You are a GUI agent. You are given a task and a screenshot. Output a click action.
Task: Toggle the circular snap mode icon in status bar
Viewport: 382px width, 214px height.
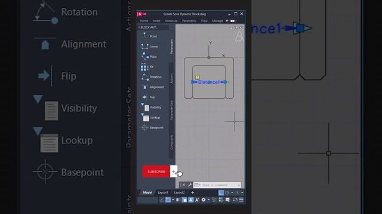tap(227, 193)
